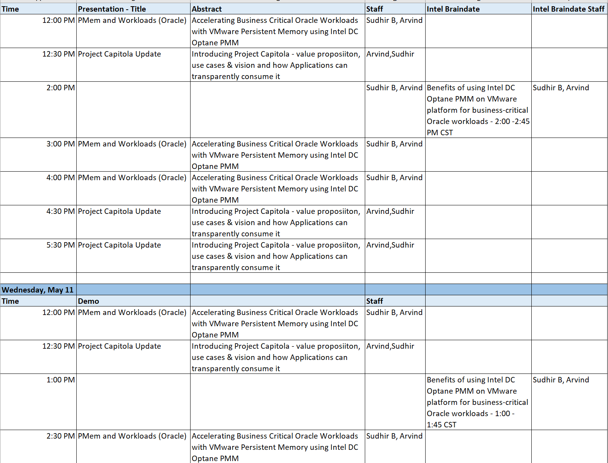608x463 pixels.
Task: Click the 'Time' header beside 'Presentation - Title'
Action: click(38, 9)
